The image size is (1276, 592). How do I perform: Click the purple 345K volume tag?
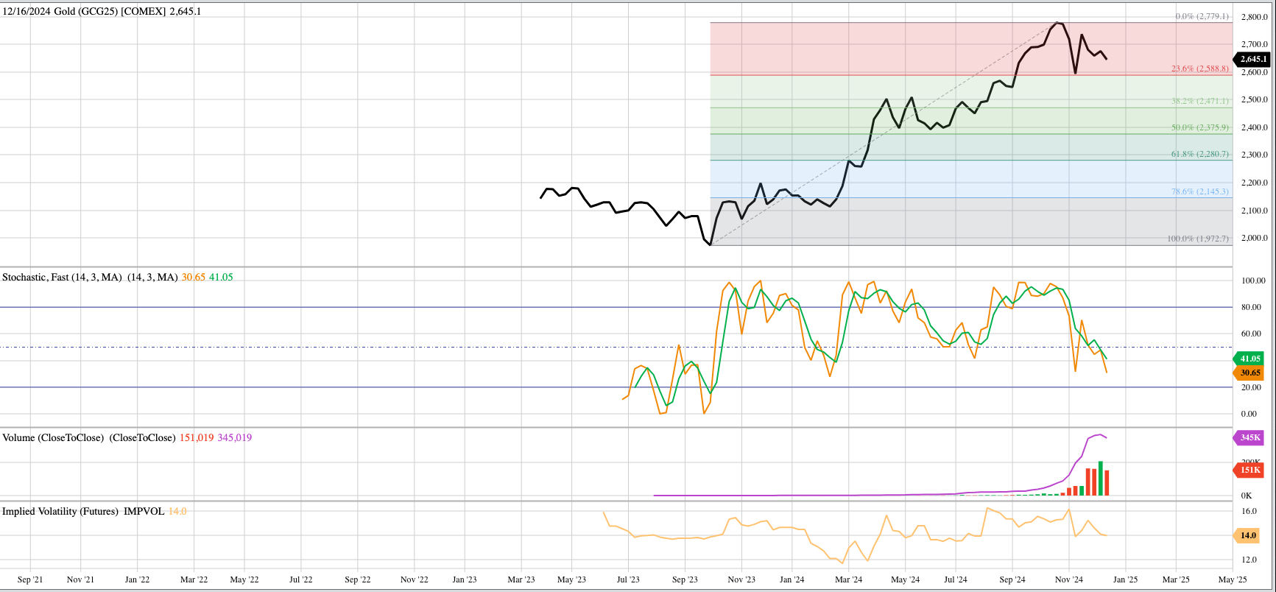click(x=1249, y=438)
